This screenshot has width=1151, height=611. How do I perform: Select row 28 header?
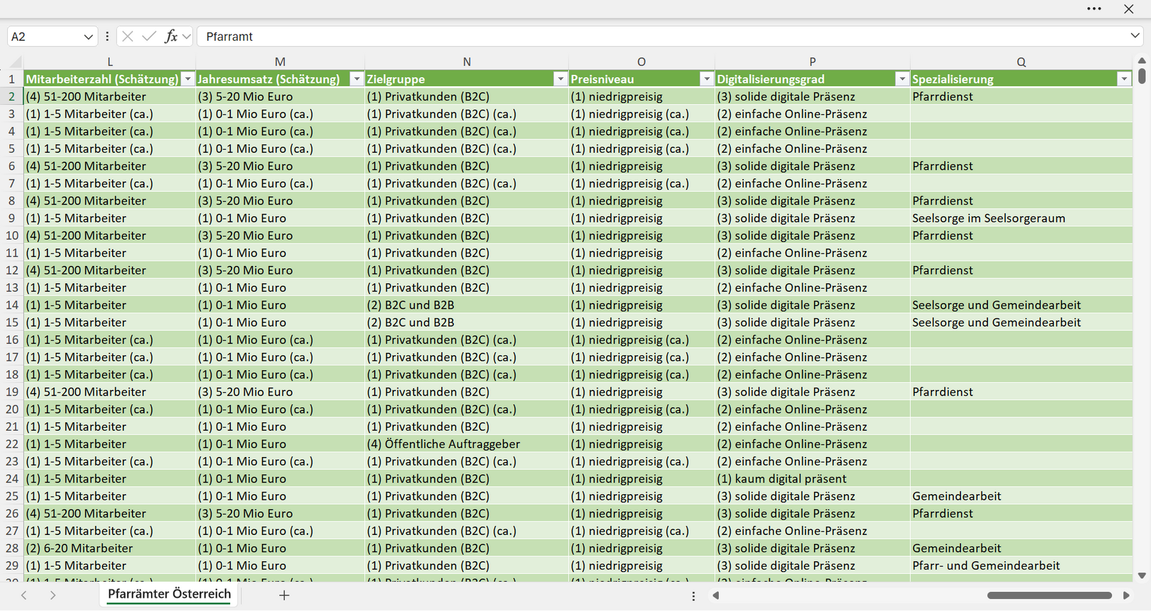[12, 548]
